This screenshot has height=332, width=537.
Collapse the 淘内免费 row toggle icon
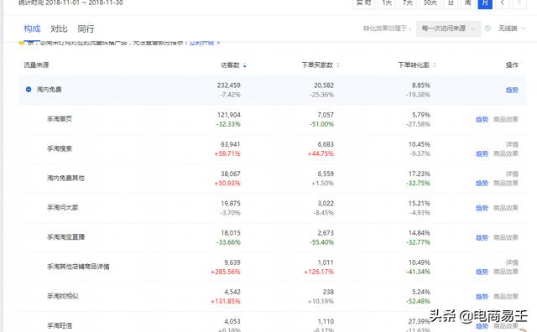click(29, 90)
